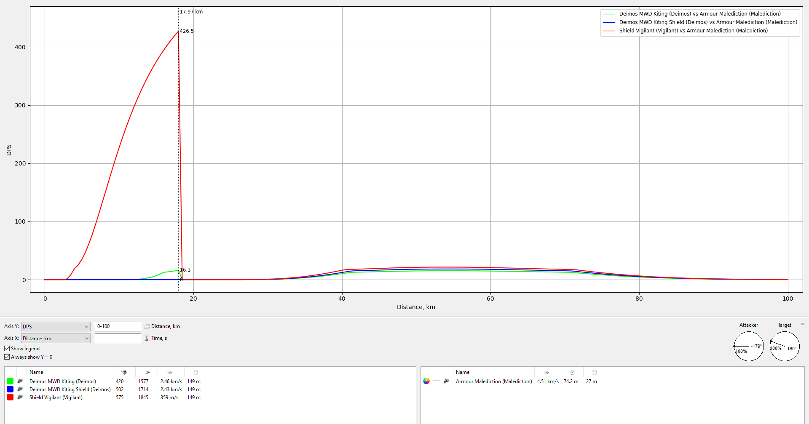Click ship icon beside Armour Malediction row
Image resolution: width=809 pixels, height=424 pixels.
click(x=446, y=381)
